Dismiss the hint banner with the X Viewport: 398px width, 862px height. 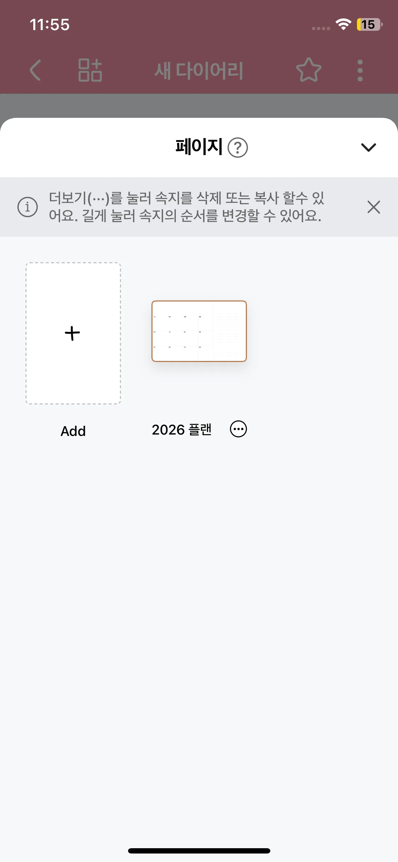click(x=374, y=207)
